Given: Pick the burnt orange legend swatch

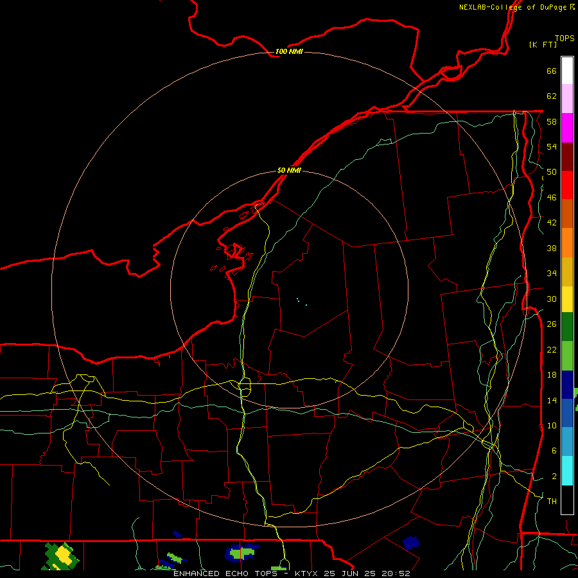Looking at the screenshot, I should 567,213.
